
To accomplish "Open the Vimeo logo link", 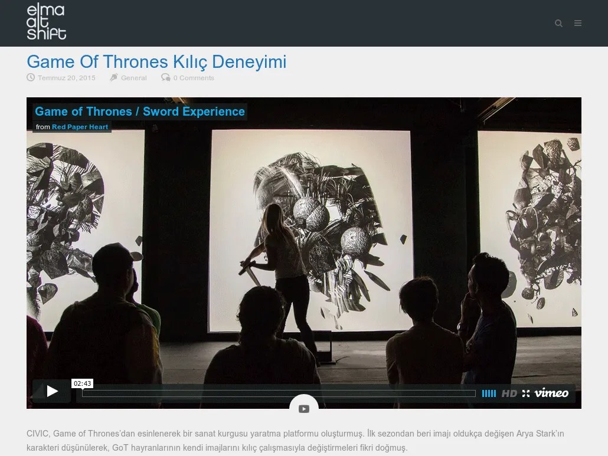I will coord(551,393).
